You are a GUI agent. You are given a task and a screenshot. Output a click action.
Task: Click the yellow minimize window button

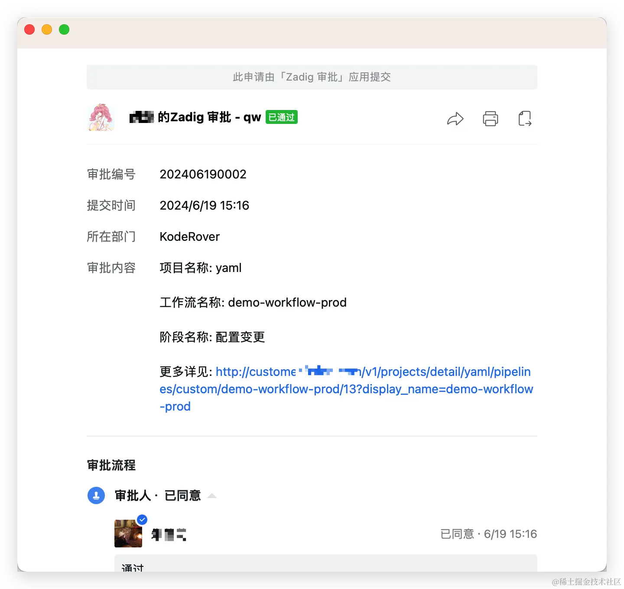pyautogui.click(x=47, y=29)
